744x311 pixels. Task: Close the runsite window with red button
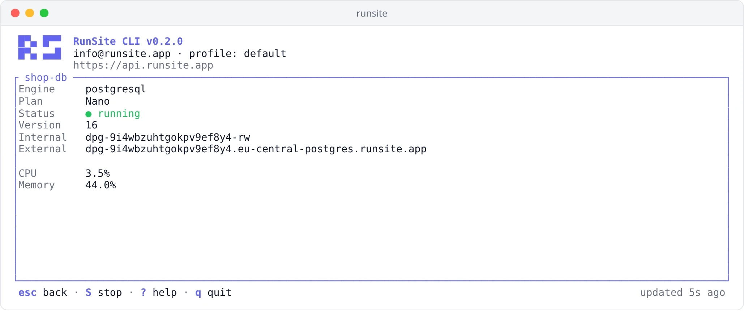click(x=15, y=13)
